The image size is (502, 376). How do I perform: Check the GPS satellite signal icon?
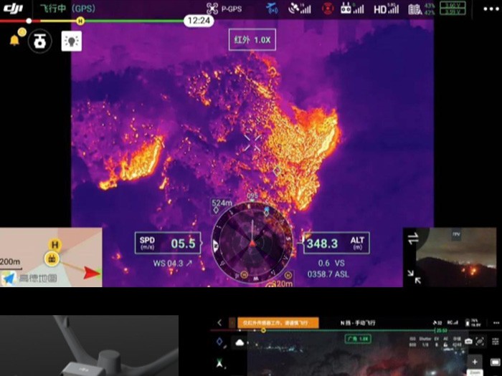click(300, 9)
